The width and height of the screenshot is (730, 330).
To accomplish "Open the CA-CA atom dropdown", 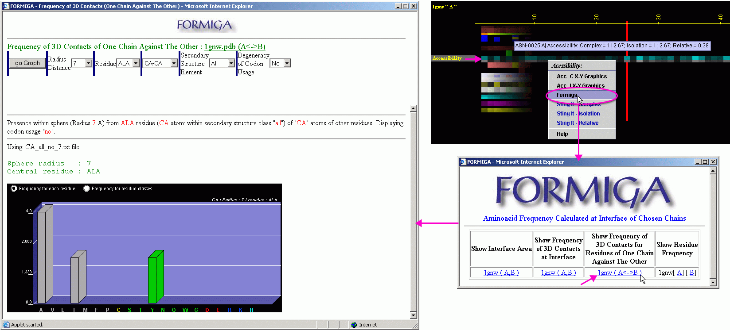I will [x=174, y=64].
